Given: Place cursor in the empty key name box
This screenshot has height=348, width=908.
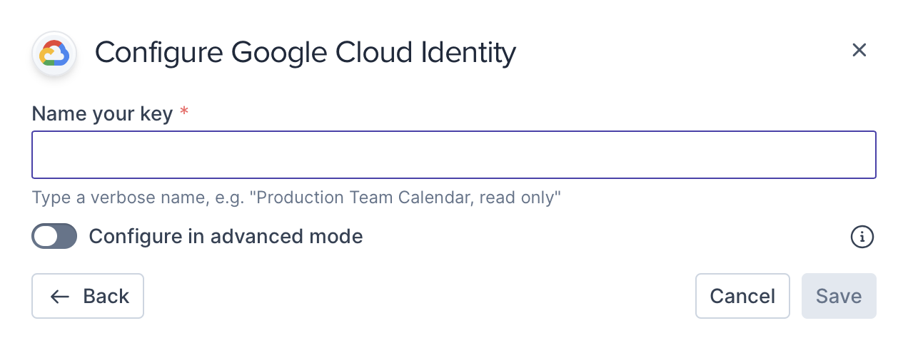Looking at the screenshot, I should point(454,155).
